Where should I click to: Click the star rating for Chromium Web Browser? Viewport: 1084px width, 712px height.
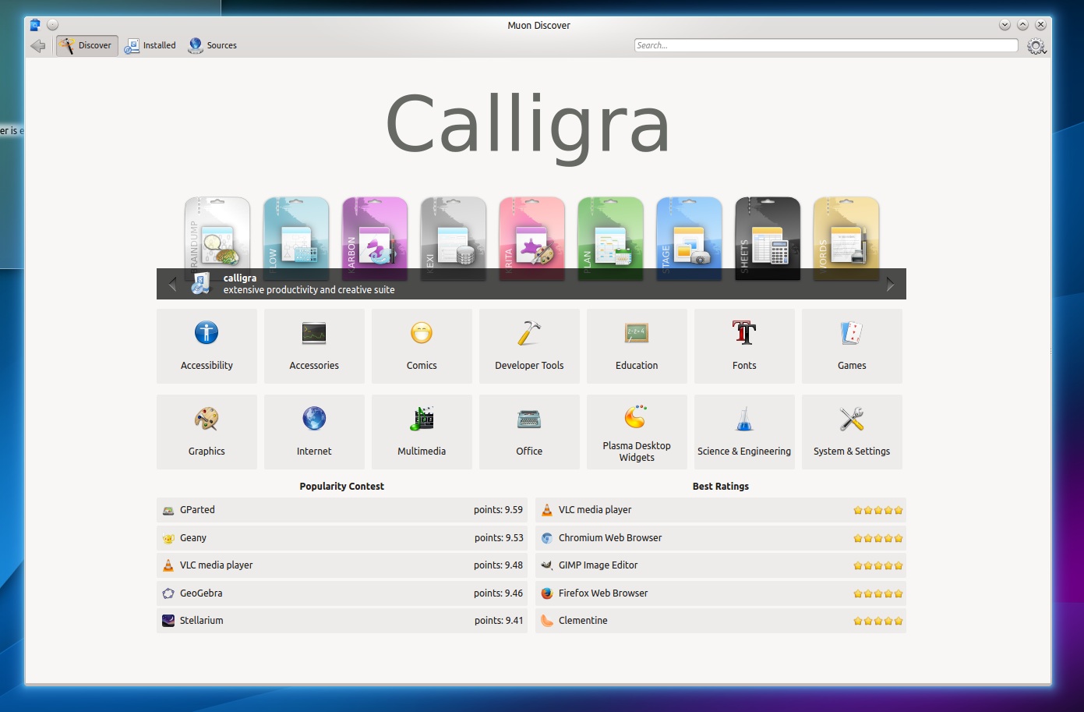[878, 538]
